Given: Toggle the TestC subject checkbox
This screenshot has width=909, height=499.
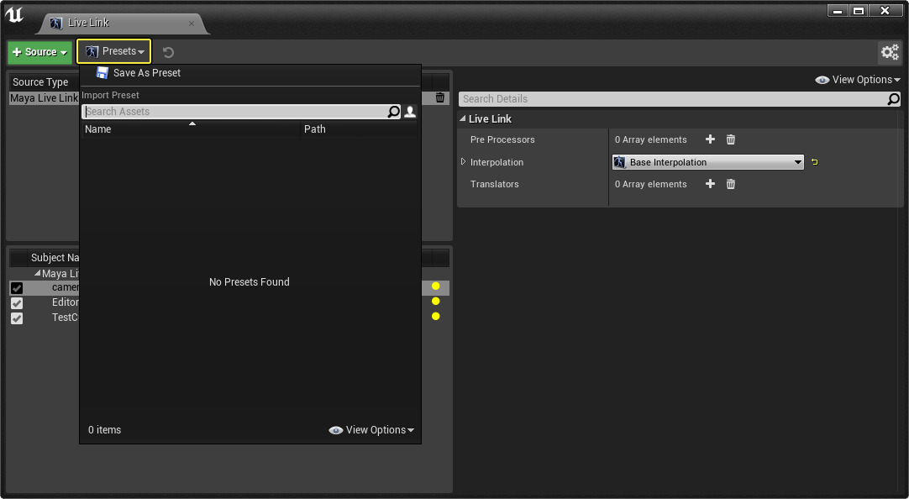Looking at the screenshot, I should (x=17, y=318).
